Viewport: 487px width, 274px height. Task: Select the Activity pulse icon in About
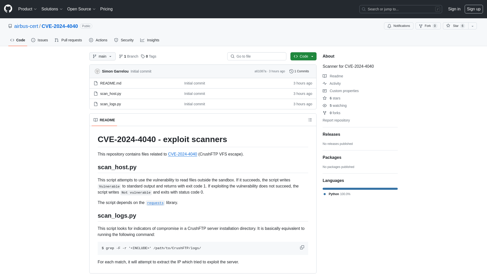(325, 83)
